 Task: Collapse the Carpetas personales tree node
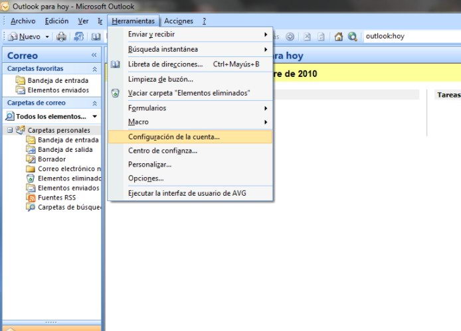coord(10,130)
